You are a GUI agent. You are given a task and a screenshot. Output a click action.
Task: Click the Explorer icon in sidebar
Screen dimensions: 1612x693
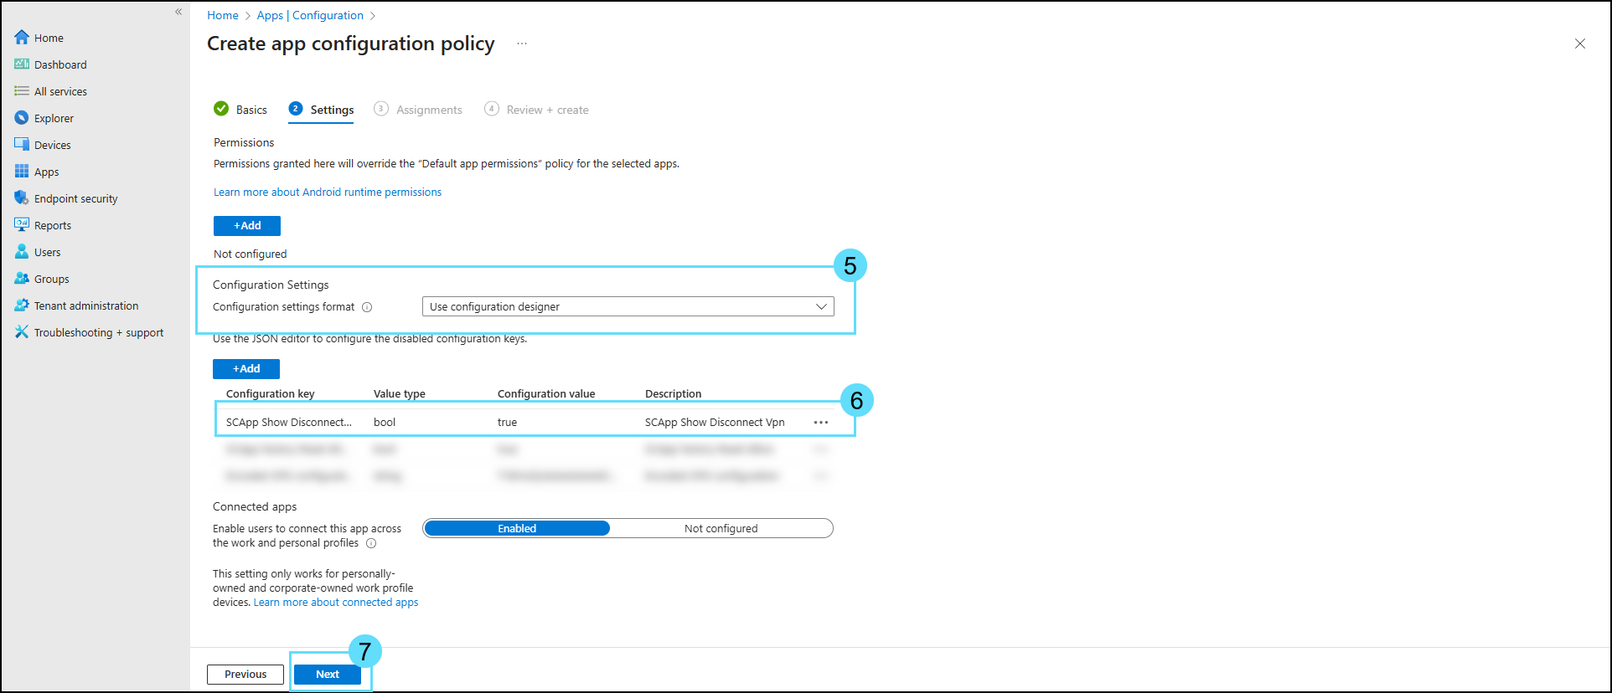click(22, 118)
